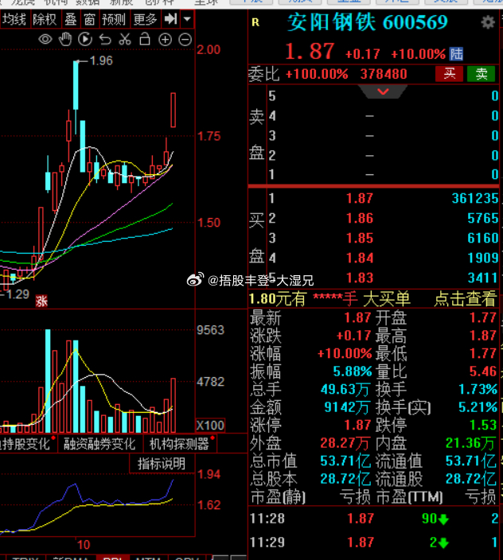
Task: Click the 总手 value 49.63万
Action: [x=345, y=389]
